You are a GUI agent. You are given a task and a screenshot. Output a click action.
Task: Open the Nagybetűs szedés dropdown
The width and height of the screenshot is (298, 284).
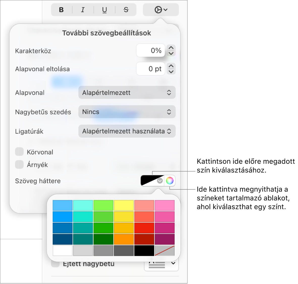click(127, 112)
